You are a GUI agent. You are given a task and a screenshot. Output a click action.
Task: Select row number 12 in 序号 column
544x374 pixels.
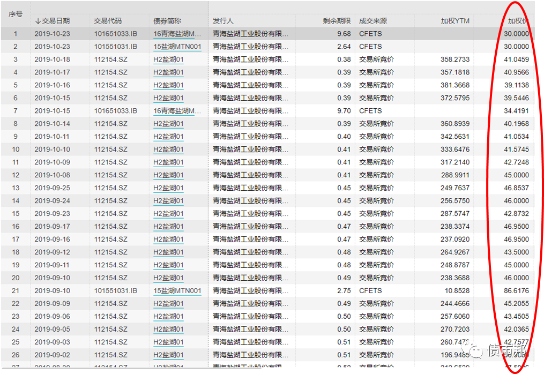click(15, 175)
